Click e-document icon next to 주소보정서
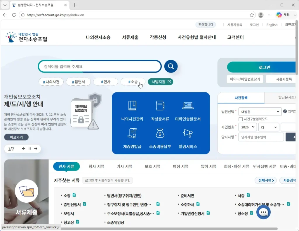Screen dimensions: 299x231 [x=158, y=213]
